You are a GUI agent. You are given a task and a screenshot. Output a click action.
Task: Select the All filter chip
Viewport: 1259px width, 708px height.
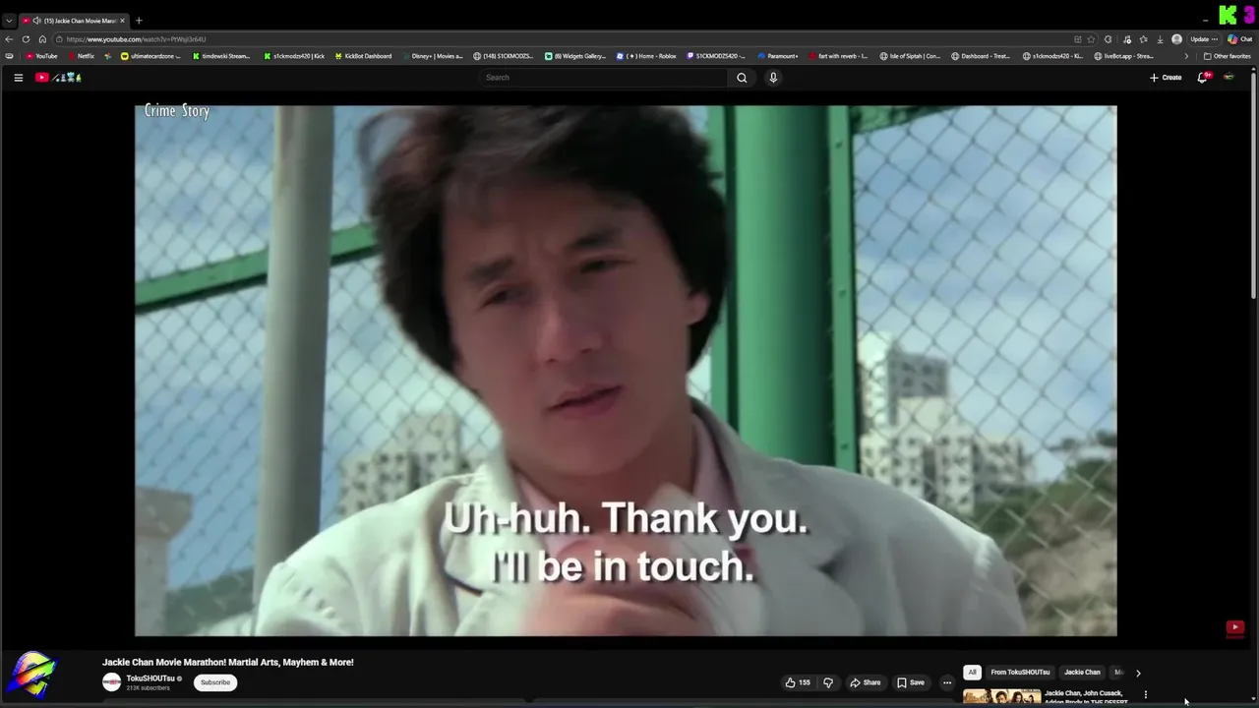click(x=972, y=673)
